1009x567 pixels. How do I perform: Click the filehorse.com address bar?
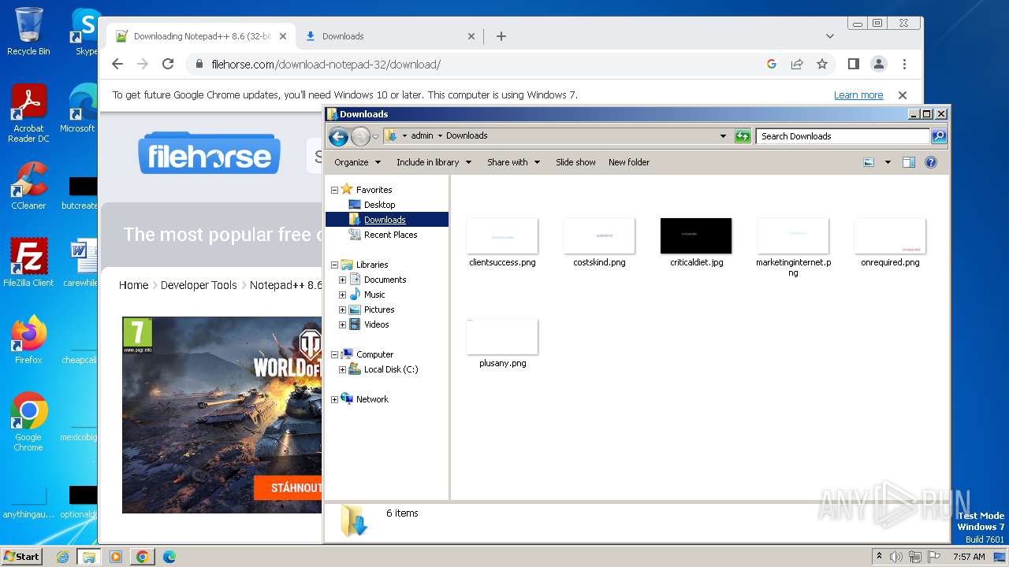pyautogui.click(x=473, y=64)
